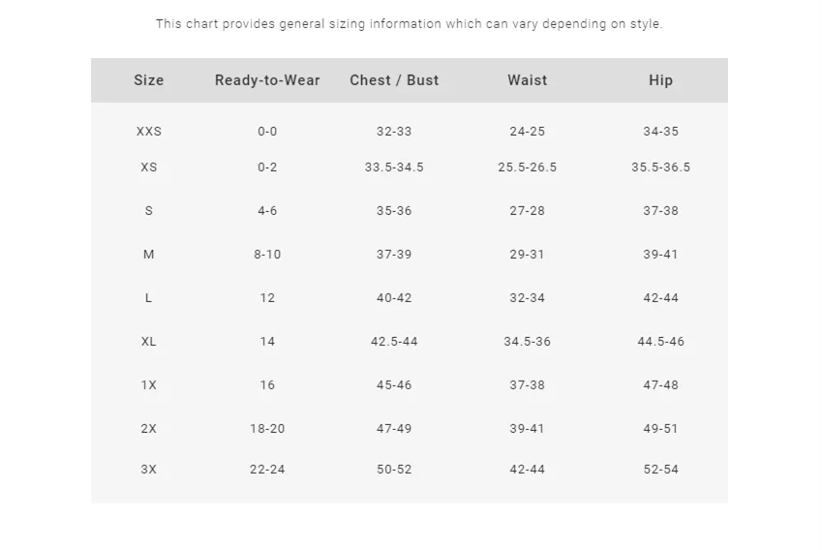Select the 3X size row label
Image resolution: width=822 pixels, height=550 pixels.
(148, 470)
